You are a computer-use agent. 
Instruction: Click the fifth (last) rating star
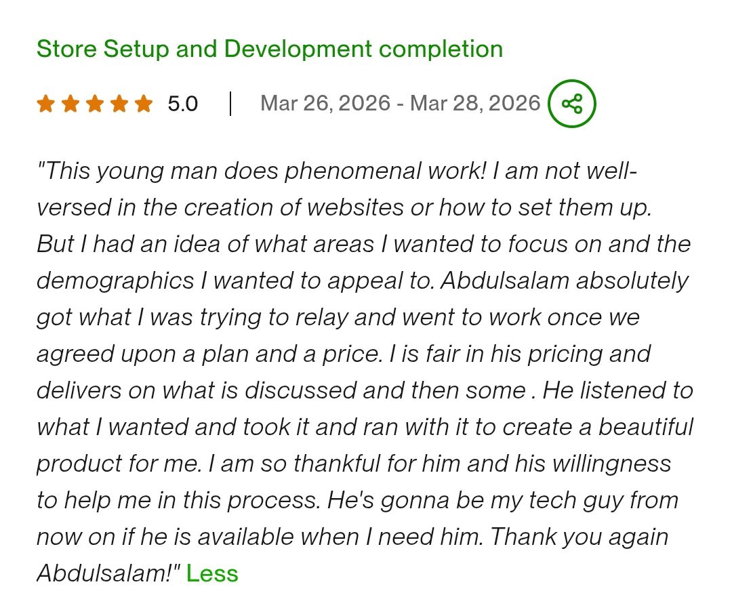(144, 104)
